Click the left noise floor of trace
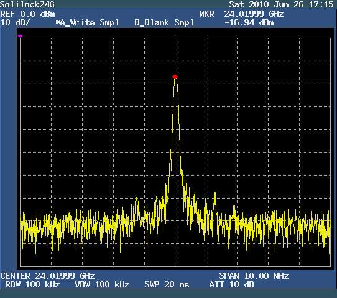 75,227
